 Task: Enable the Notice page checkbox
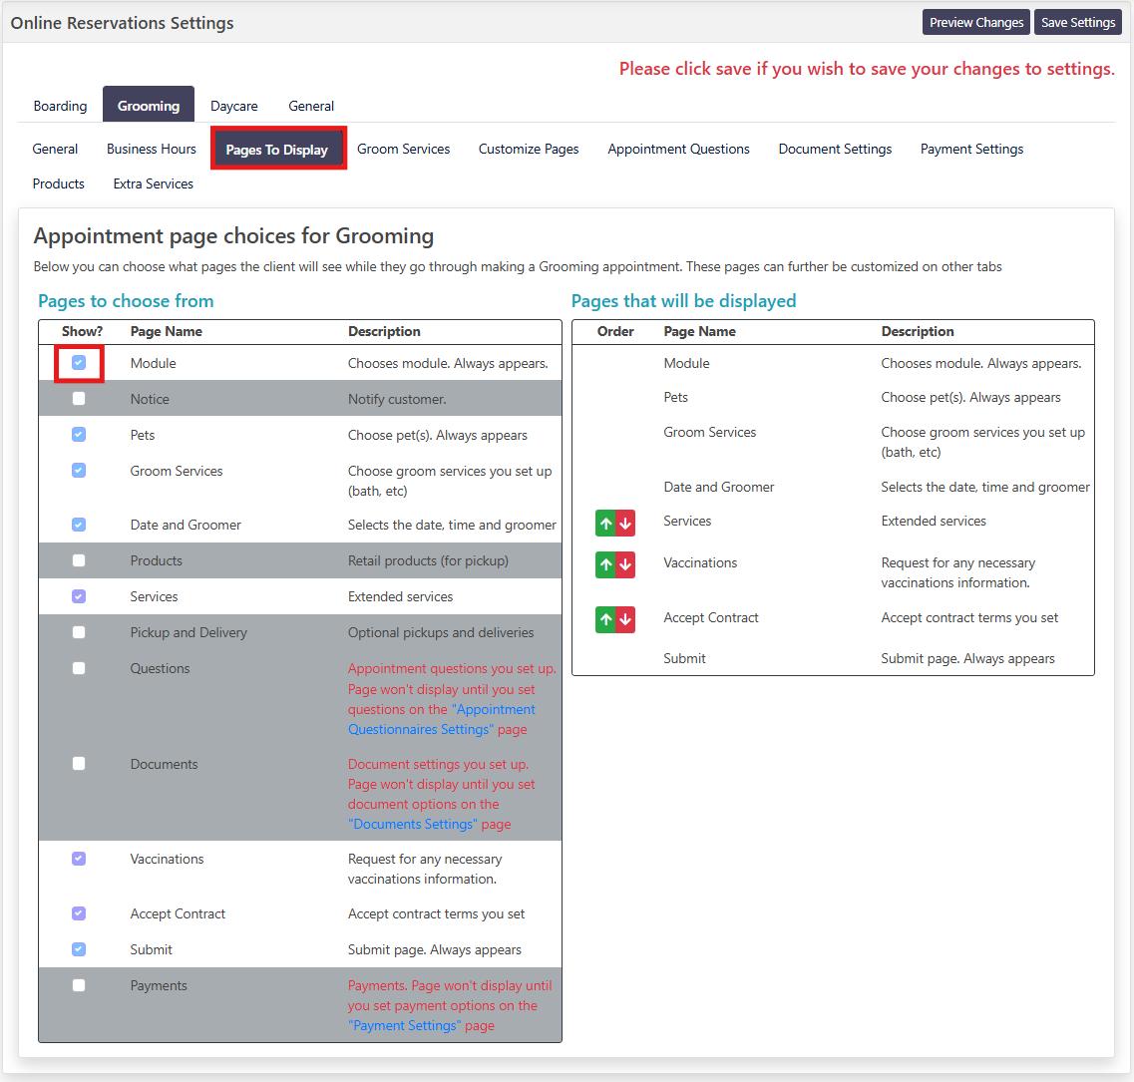79,399
